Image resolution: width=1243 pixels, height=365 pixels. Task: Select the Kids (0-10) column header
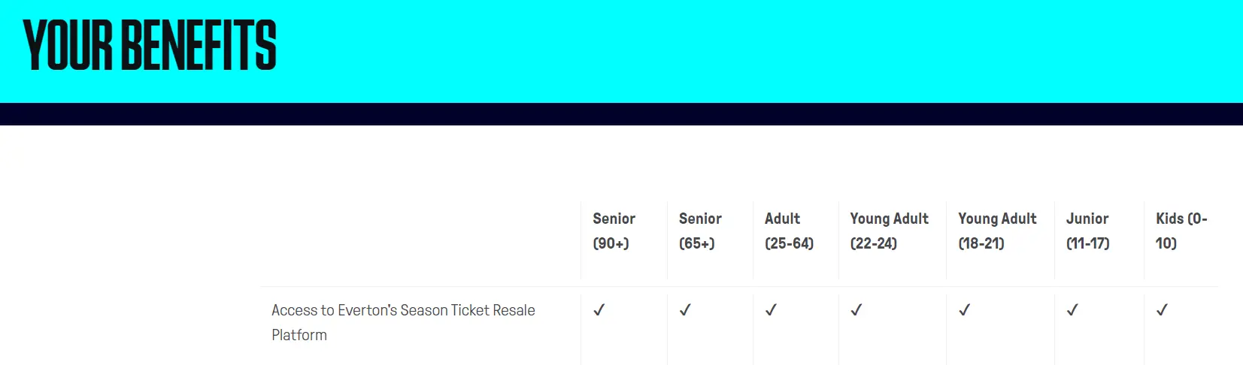[x=1181, y=231]
